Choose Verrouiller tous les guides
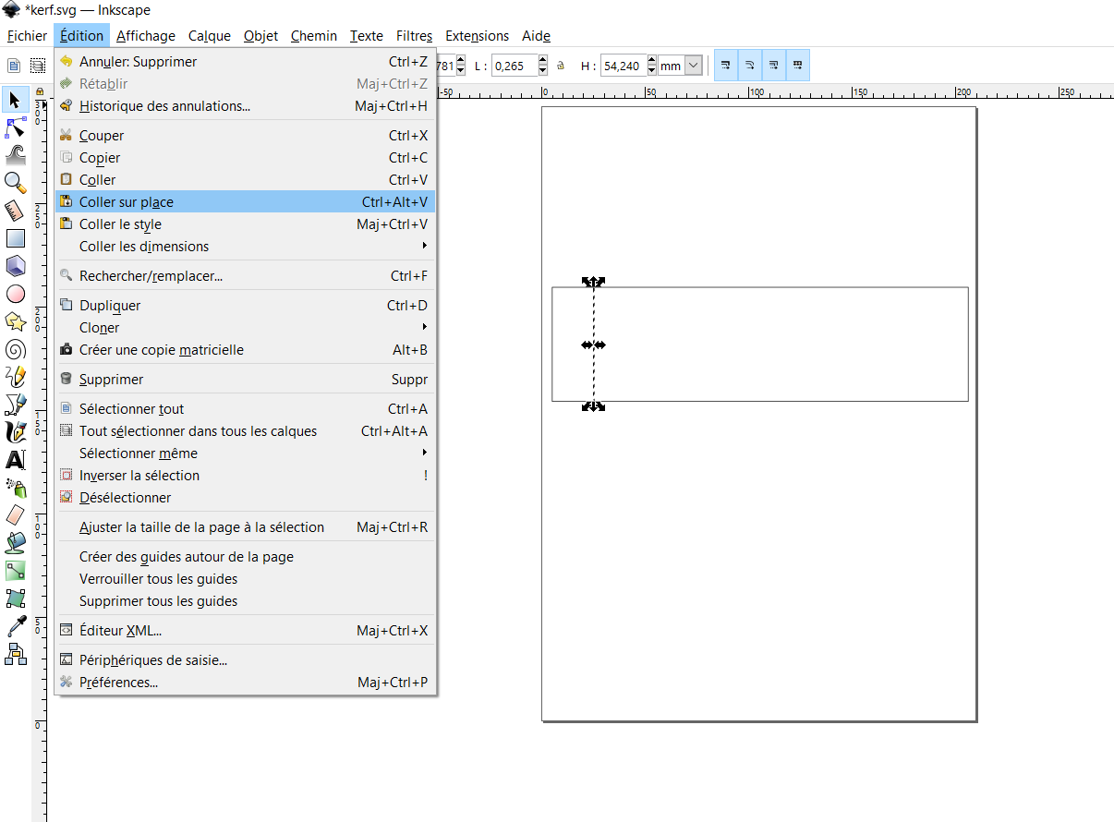1114x822 pixels. (x=245, y=579)
